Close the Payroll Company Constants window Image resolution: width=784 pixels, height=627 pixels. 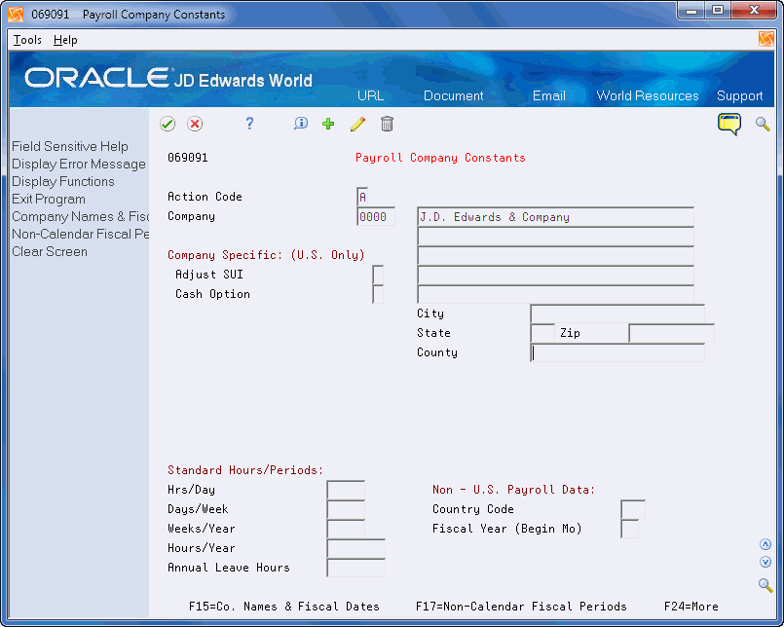tap(754, 11)
